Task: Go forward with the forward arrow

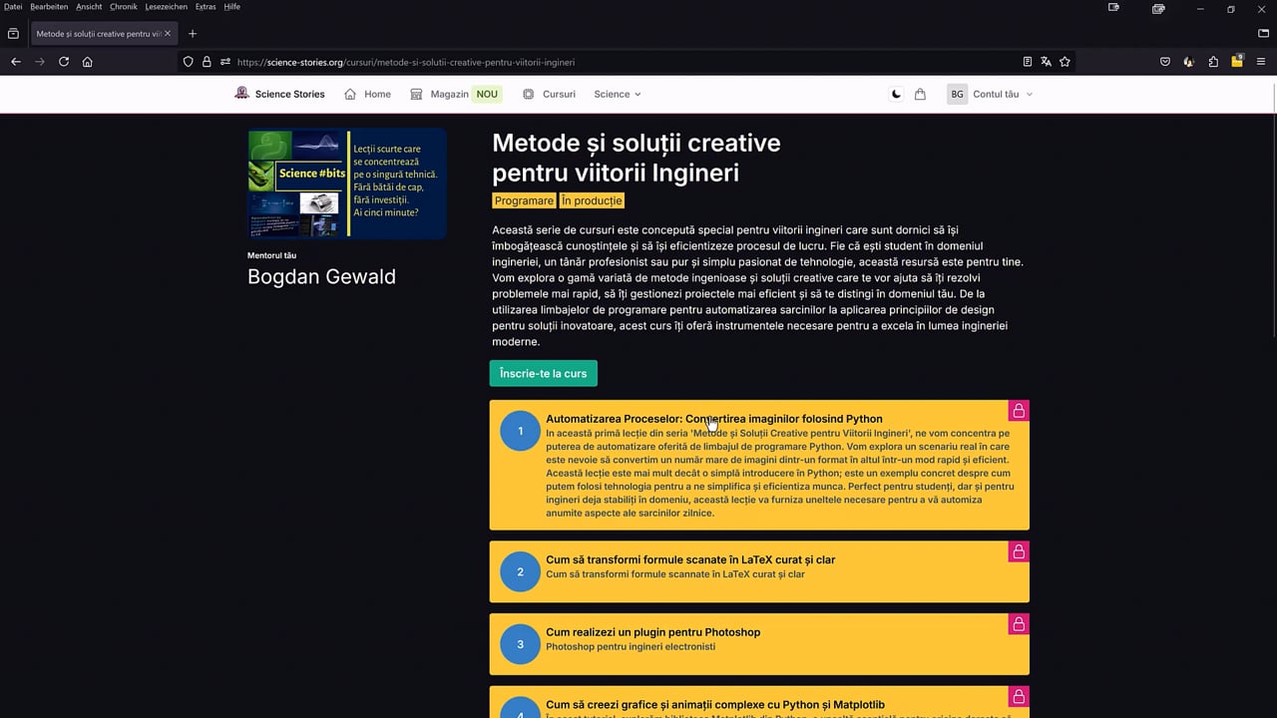Action: 40,62
